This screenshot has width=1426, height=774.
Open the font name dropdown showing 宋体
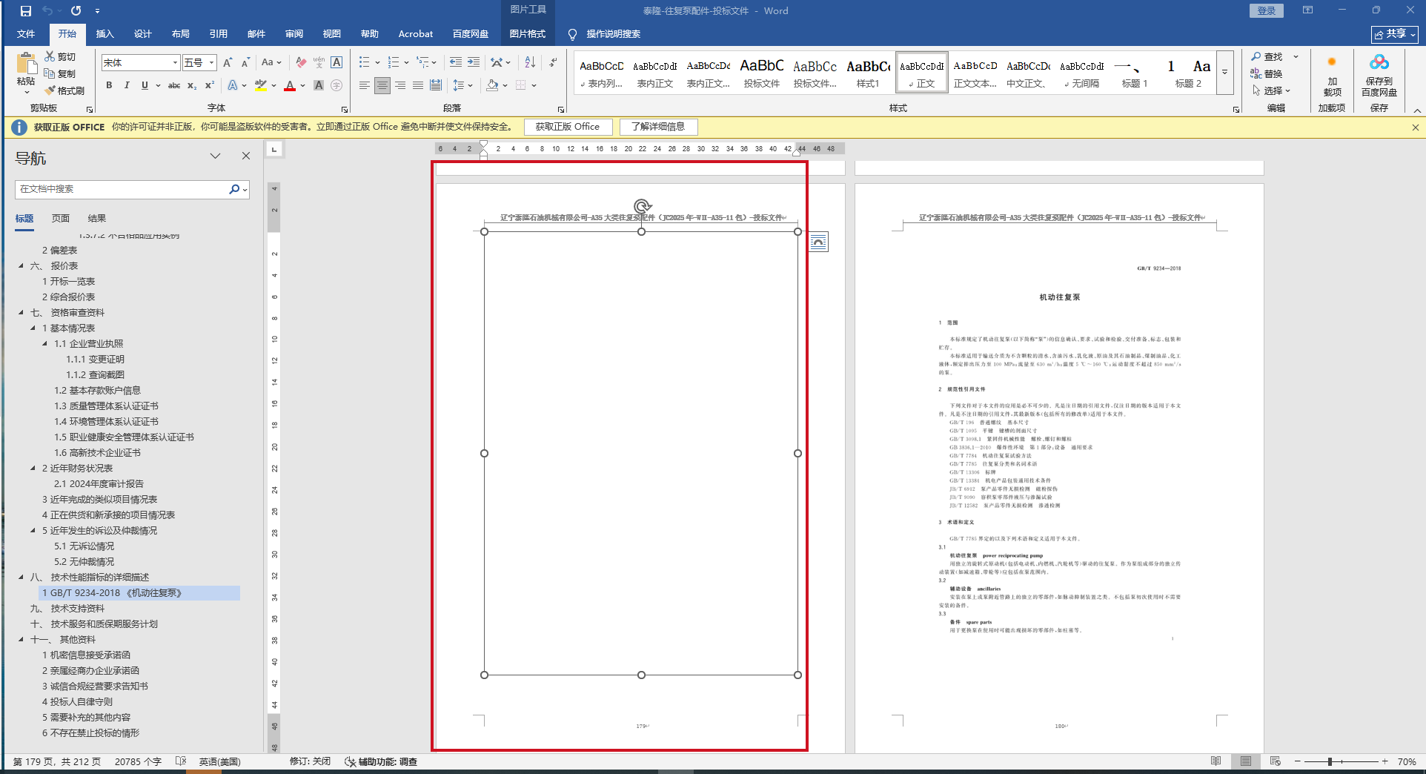click(175, 63)
